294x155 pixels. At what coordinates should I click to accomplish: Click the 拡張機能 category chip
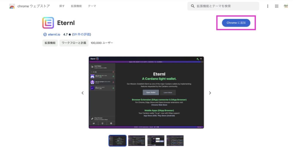point(50,43)
